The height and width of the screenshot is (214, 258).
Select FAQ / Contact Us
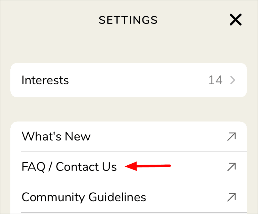pyautogui.click(x=69, y=167)
